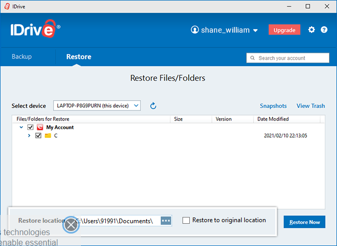Enable Restore to original location checkbox
Screen dimensions: 337x246
pos(186,220)
